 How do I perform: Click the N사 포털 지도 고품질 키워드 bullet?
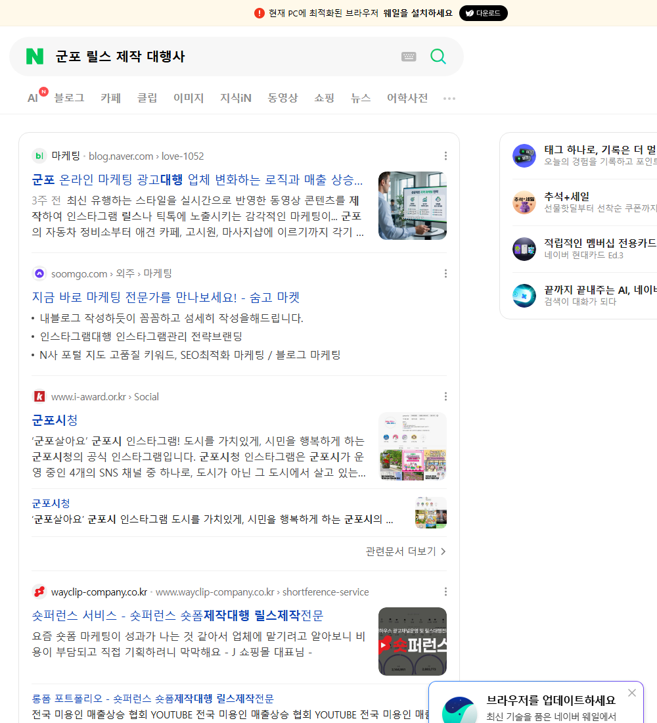[x=190, y=355]
